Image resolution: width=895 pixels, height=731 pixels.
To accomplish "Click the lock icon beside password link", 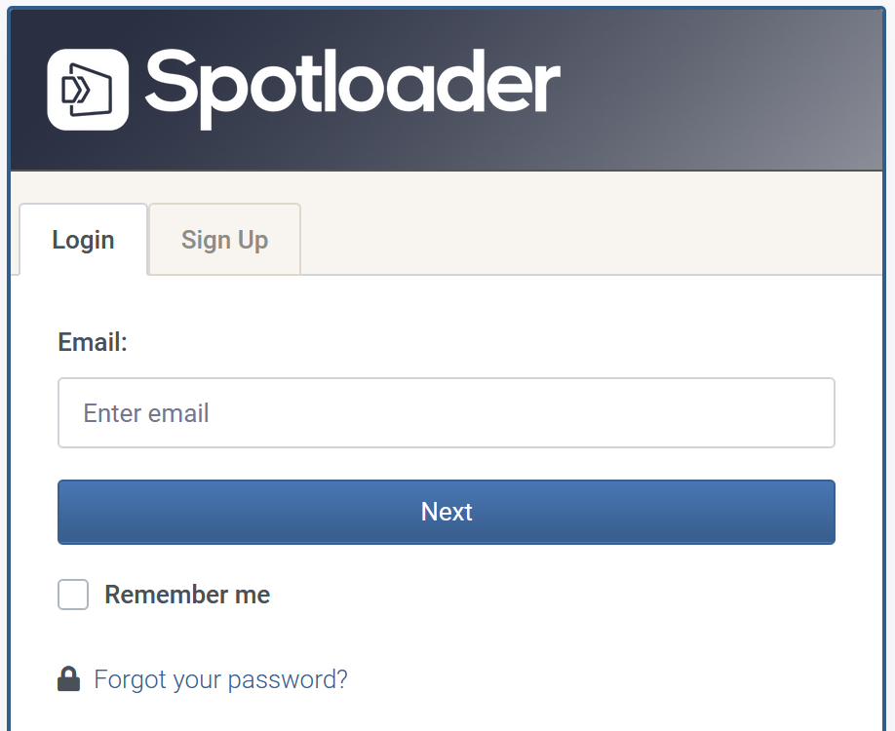I will pos(68,678).
